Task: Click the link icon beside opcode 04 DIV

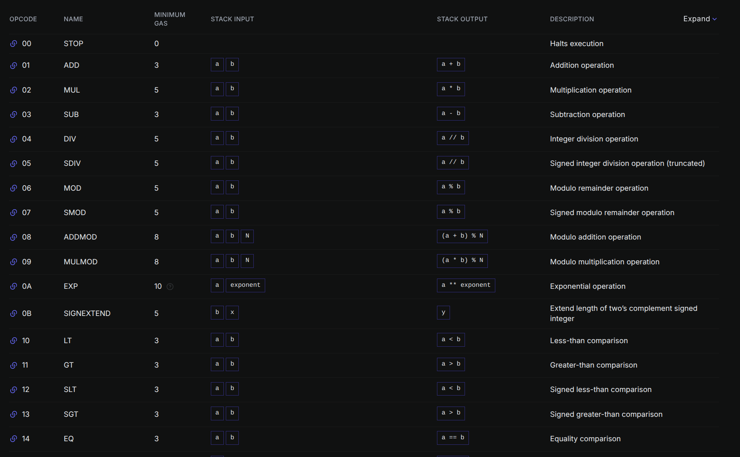Action: click(x=13, y=139)
